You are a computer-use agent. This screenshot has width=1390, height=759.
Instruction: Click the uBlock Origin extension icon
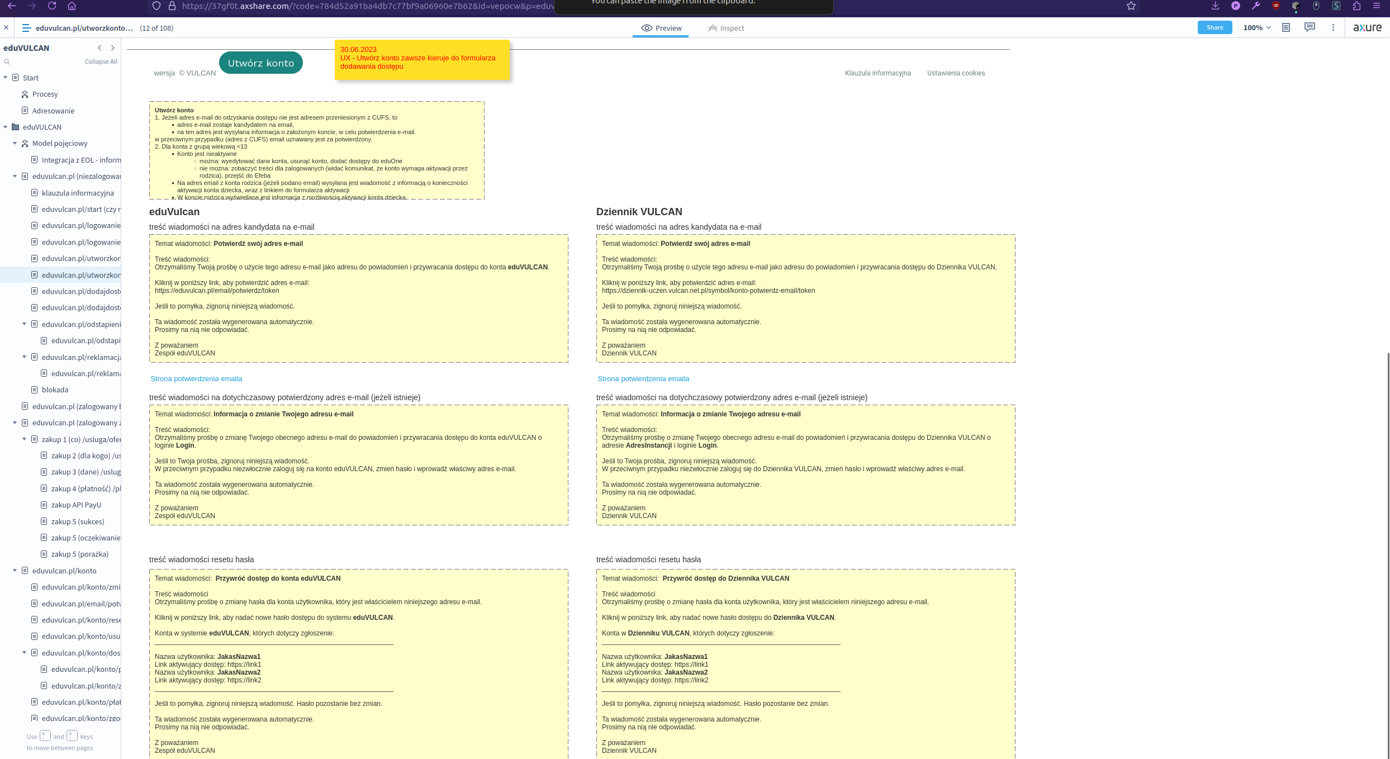click(x=1276, y=6)
